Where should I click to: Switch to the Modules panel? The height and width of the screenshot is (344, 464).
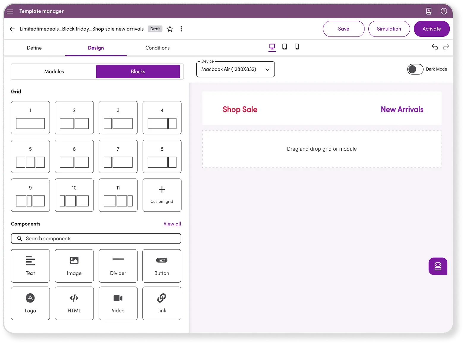pos(54,71)
